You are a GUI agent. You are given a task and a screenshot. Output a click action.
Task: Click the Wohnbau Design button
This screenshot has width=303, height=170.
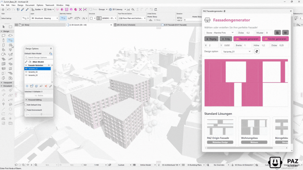pyautogui.click(x=220, y=142)
